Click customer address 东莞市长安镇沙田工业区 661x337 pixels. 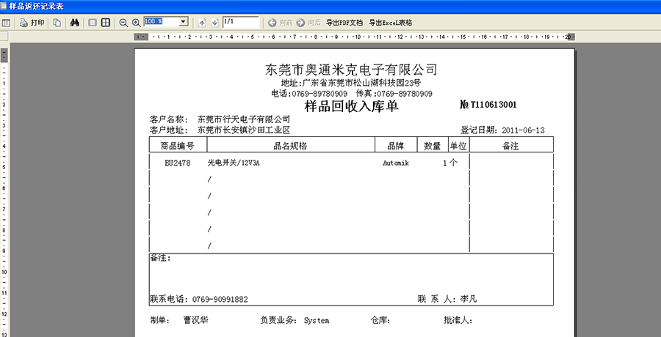(244, 130)
